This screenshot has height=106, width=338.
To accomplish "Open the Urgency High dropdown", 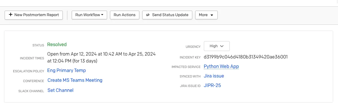I will [x=217, y=46].
